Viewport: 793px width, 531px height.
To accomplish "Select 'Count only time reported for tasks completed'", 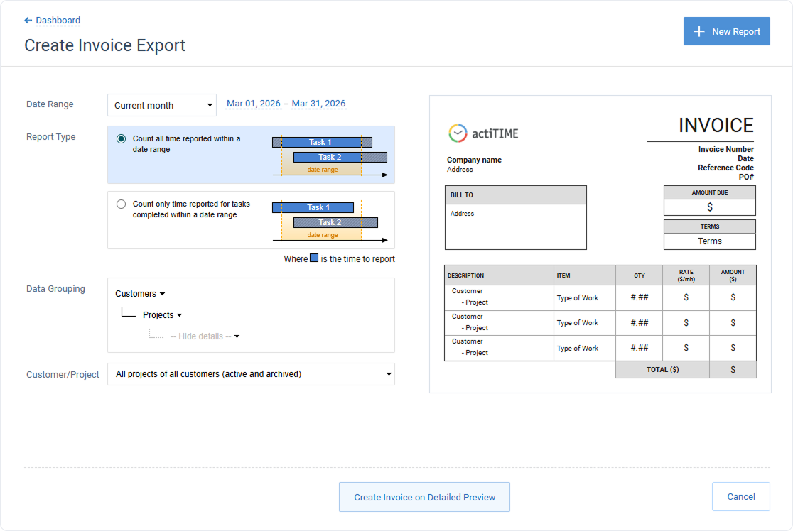I will click(x=121, y=204).
